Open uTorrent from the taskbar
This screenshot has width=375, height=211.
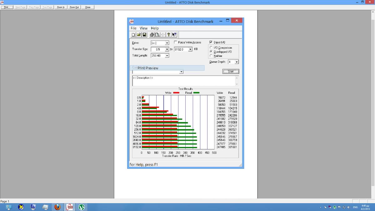[82, 207]
